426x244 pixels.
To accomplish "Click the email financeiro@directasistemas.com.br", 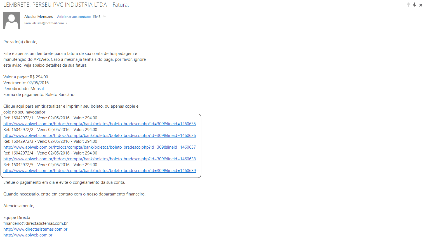I will (x=36, y=223).
